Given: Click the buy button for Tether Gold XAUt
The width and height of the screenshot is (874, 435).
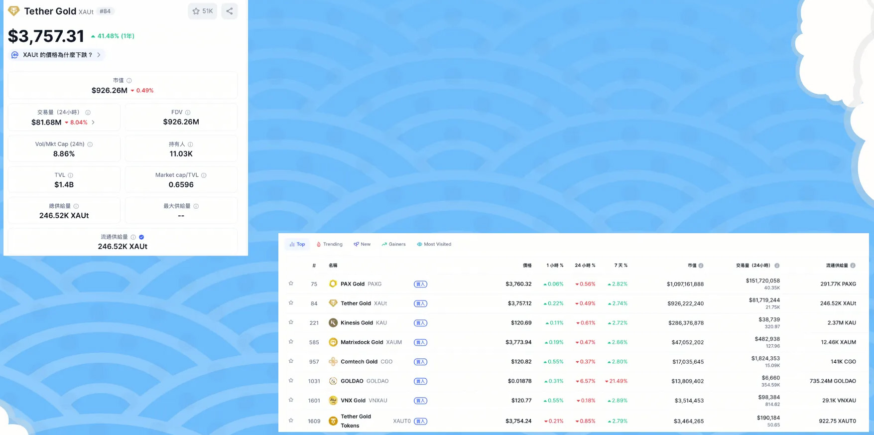Looking at the screenshot, I should (x=420, y=303).
